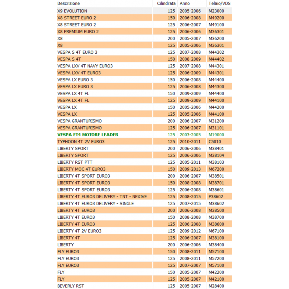This screenshot has height=289, width=289.
Task: Select the VESPA S 4T EURO 3 row
Action: tap(77, 52)
